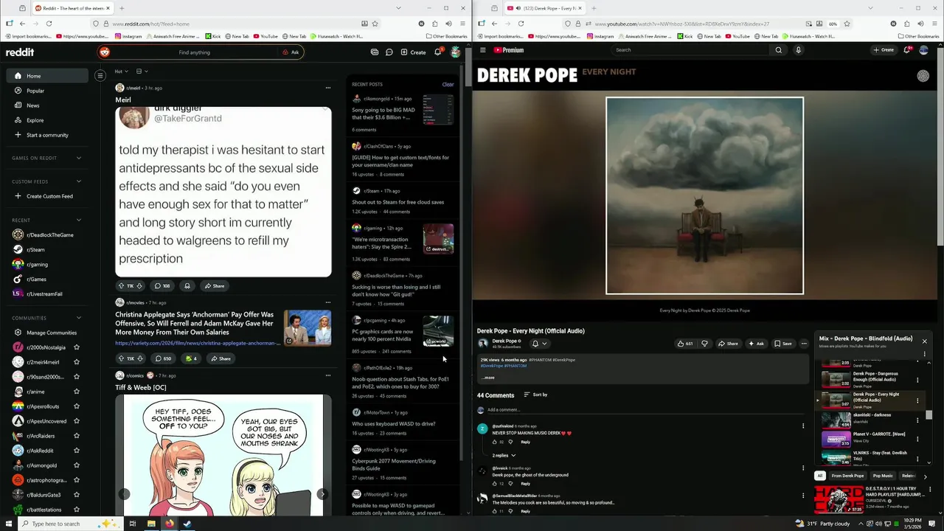
Task: Click YouTube voice search microphone
Action: point(798,50)
